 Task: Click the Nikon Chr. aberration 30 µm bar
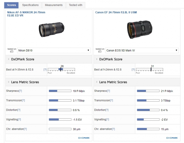[x=60, y=129]
